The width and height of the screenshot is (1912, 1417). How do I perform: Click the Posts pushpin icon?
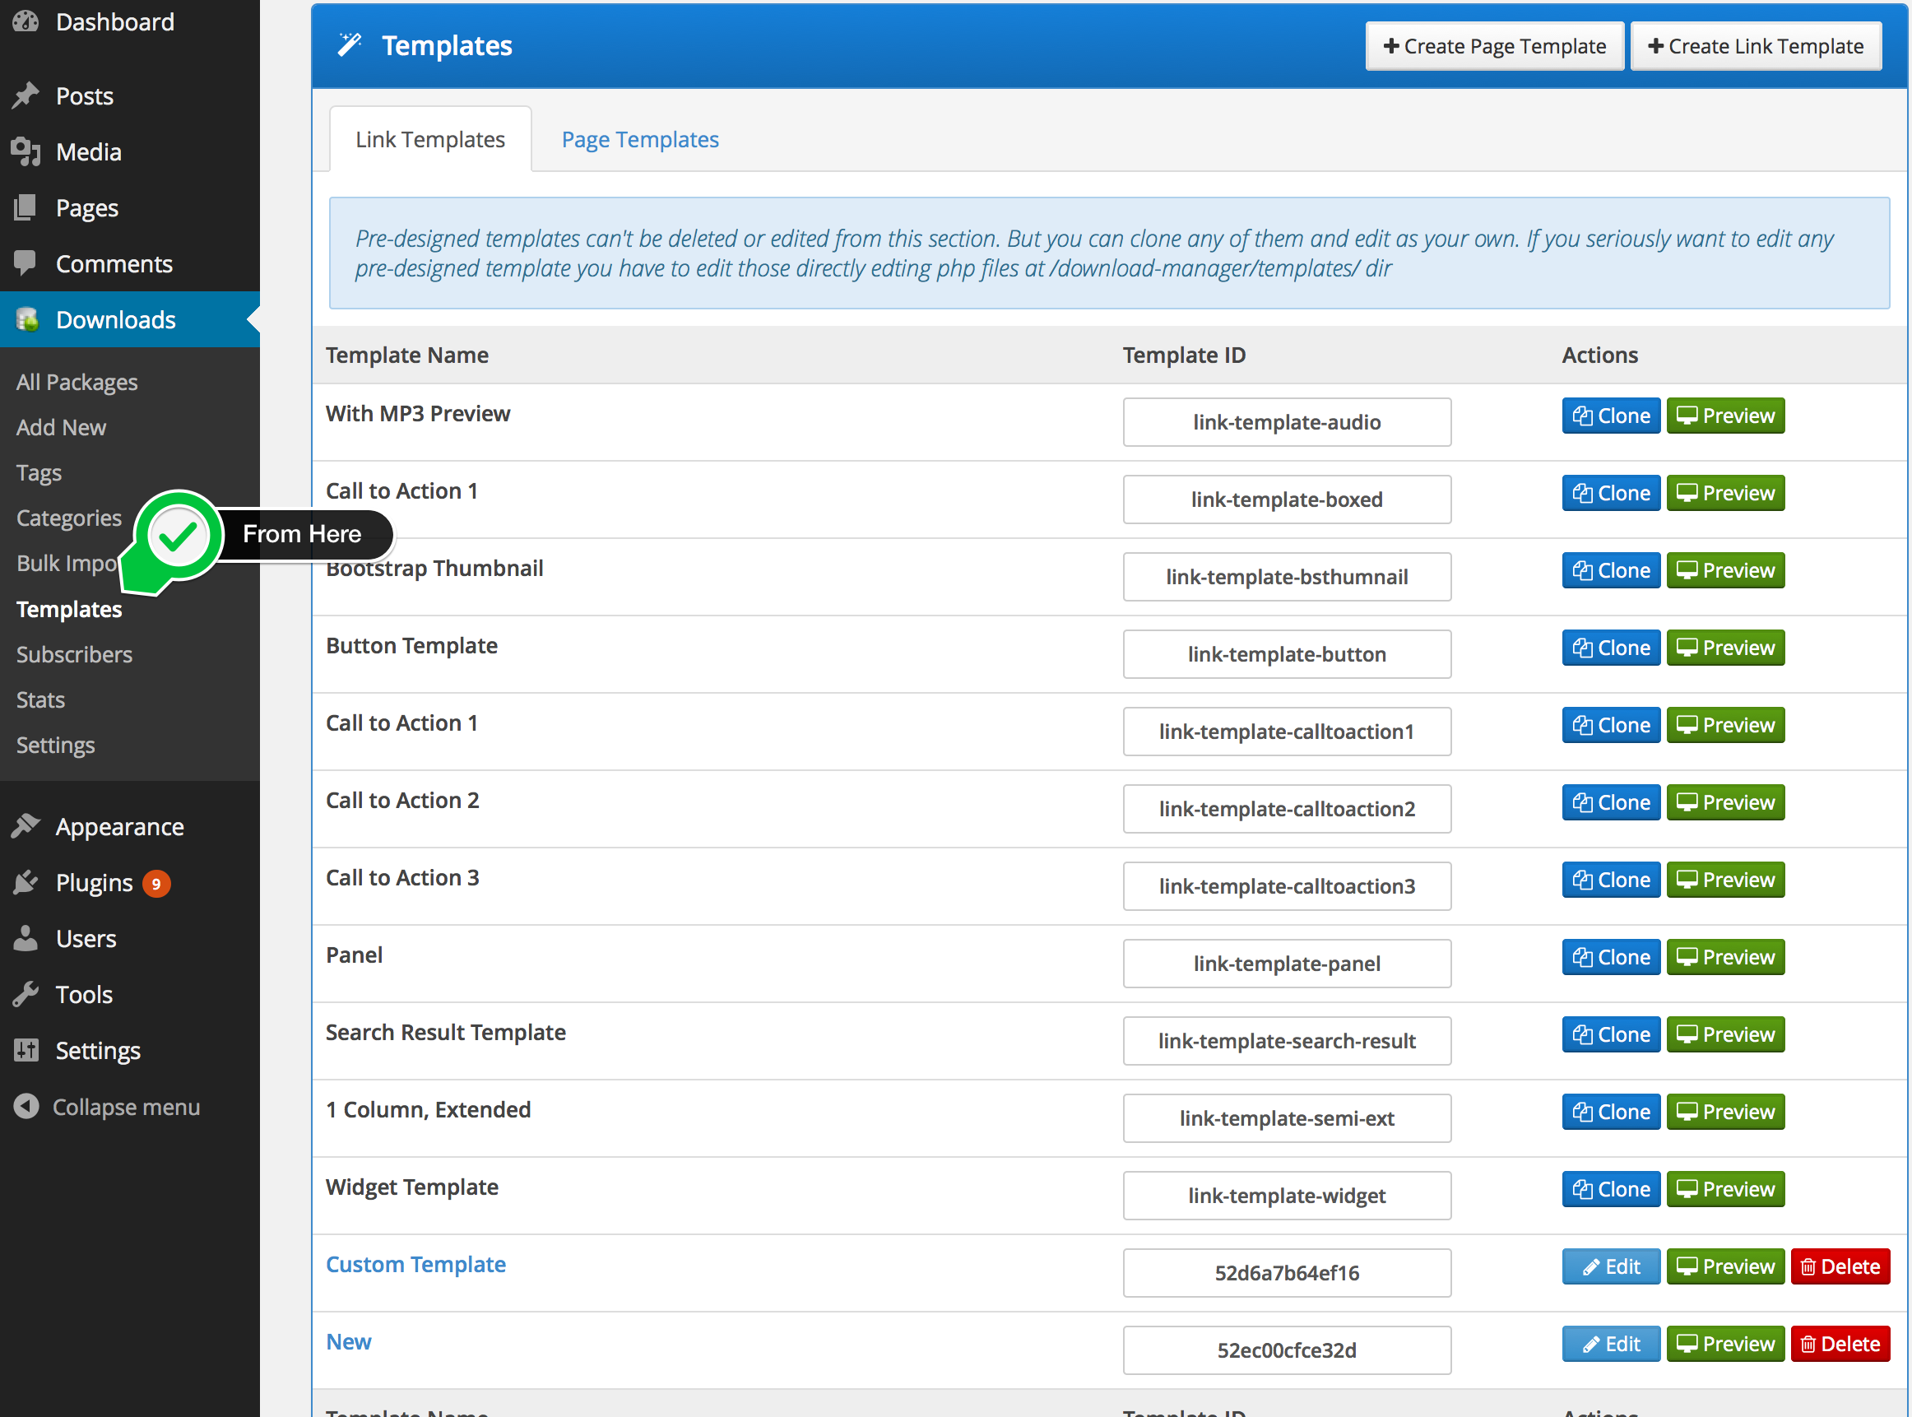pos(26,95)
